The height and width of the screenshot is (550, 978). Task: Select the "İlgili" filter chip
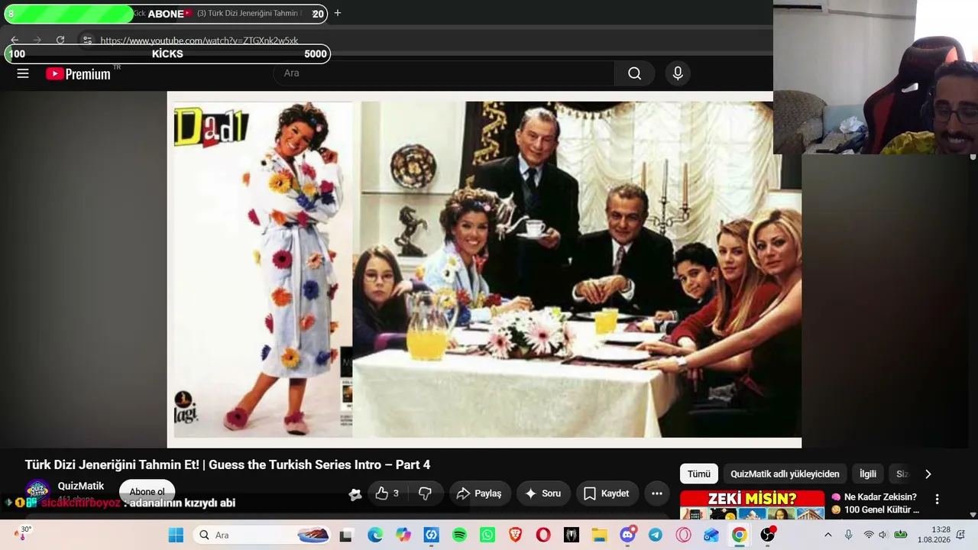click(868, 474)
